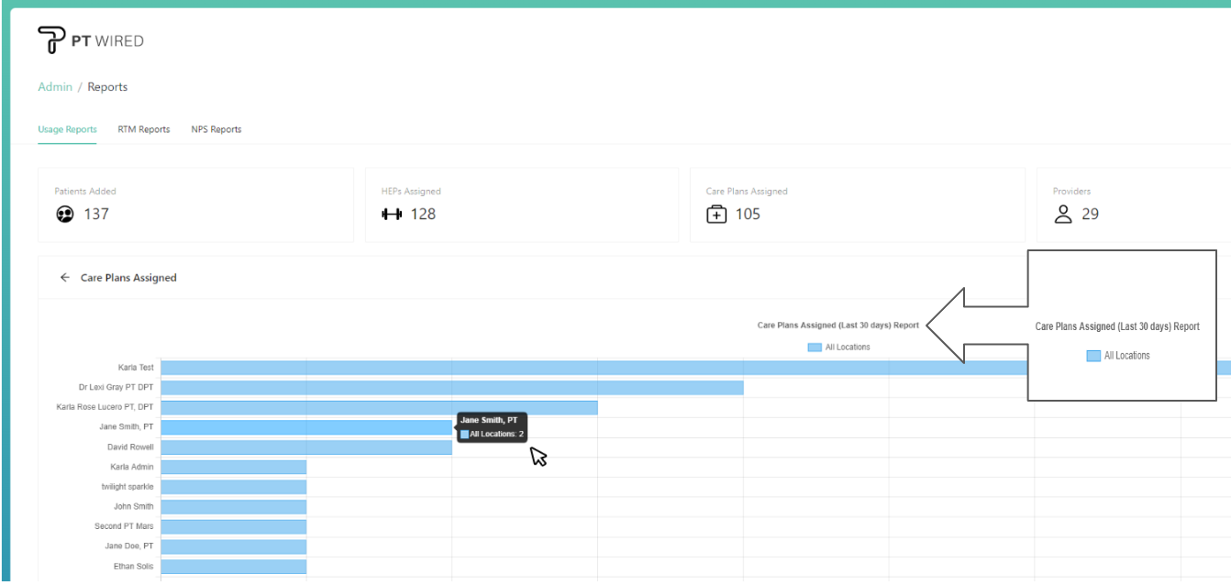Open the NPS Reports tab
1231x585 pixels.
coord(216,129)
